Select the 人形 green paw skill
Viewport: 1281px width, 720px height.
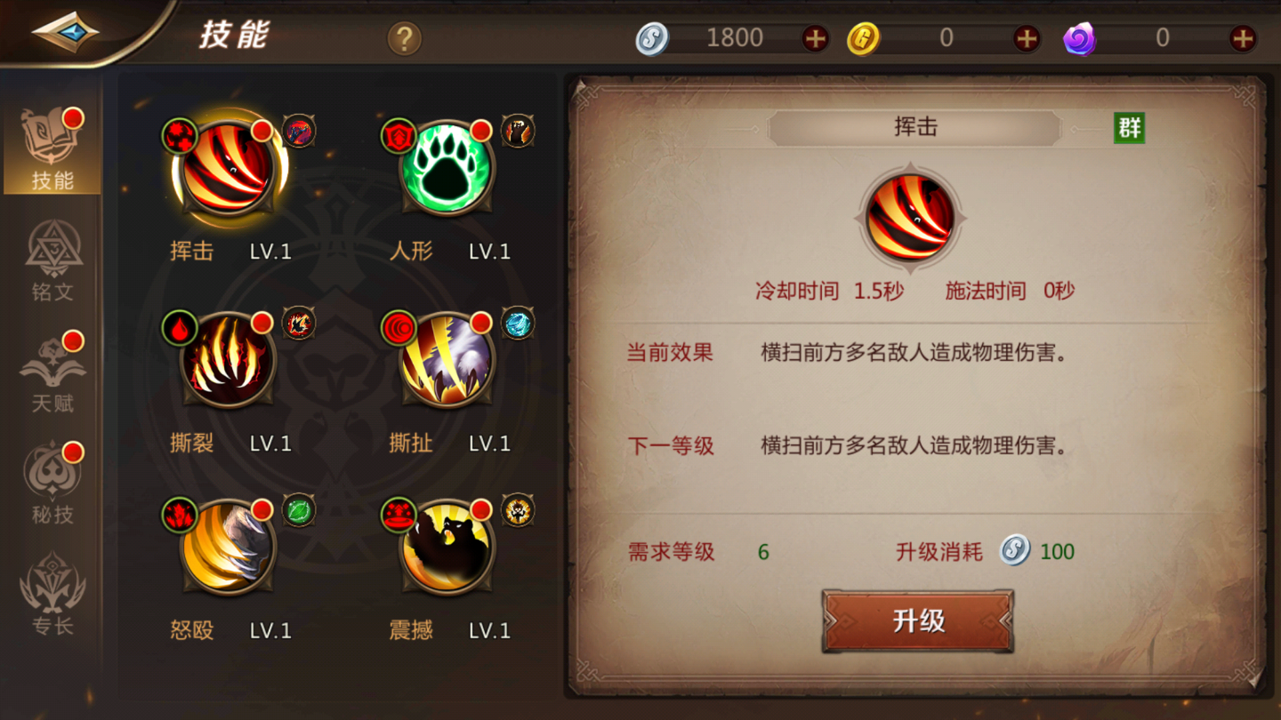point(447,167)
